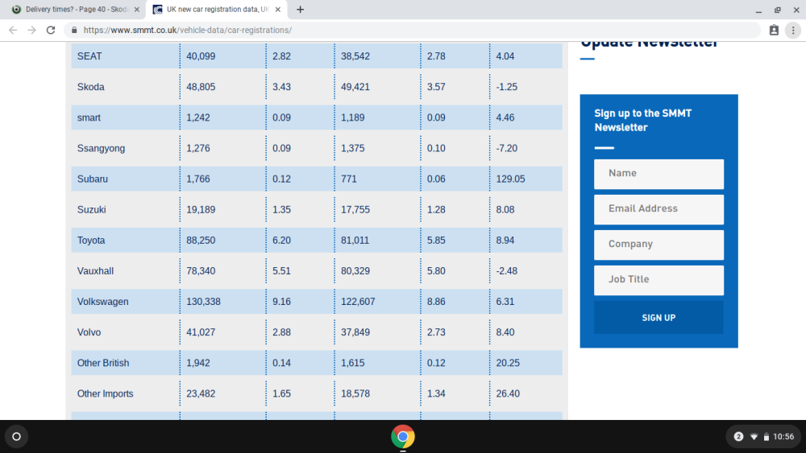Select the smart row label
This screenshot has width=806, height=453.
click(x=89, y=118)
